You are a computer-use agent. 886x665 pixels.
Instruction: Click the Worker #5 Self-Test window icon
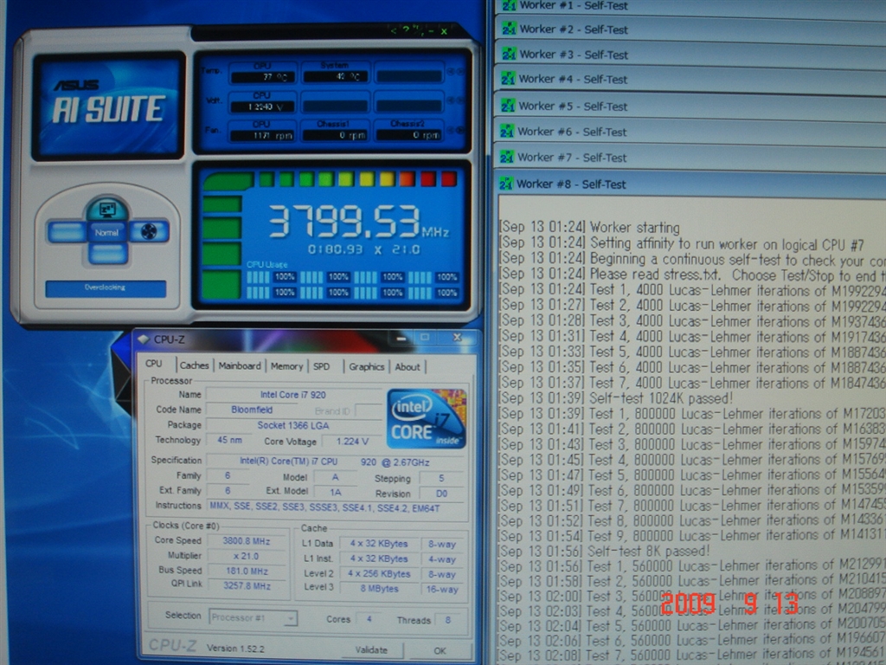tap(508, 105)
